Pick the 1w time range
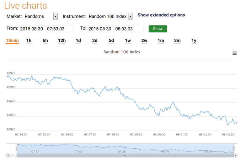The image size is (241, 160). coord(128,41)
